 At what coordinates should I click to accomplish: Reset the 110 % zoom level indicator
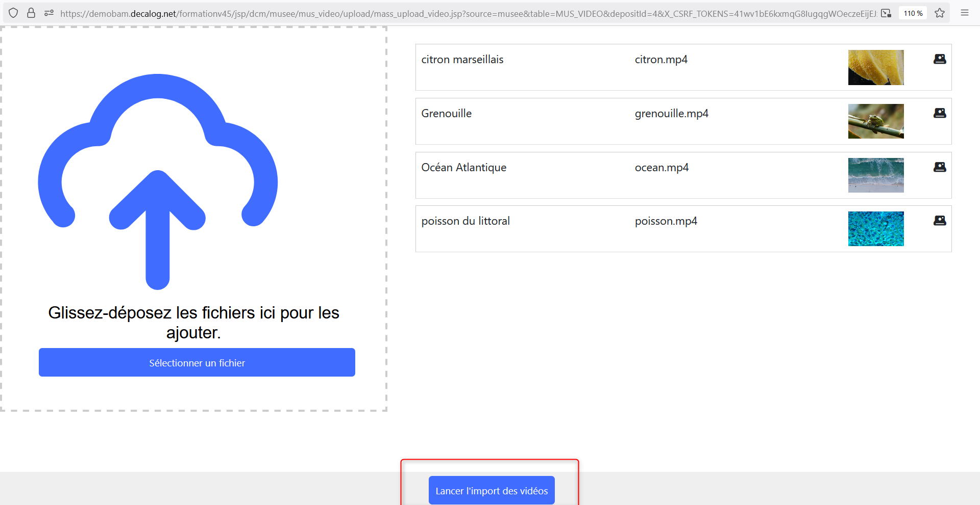point(913,13)
